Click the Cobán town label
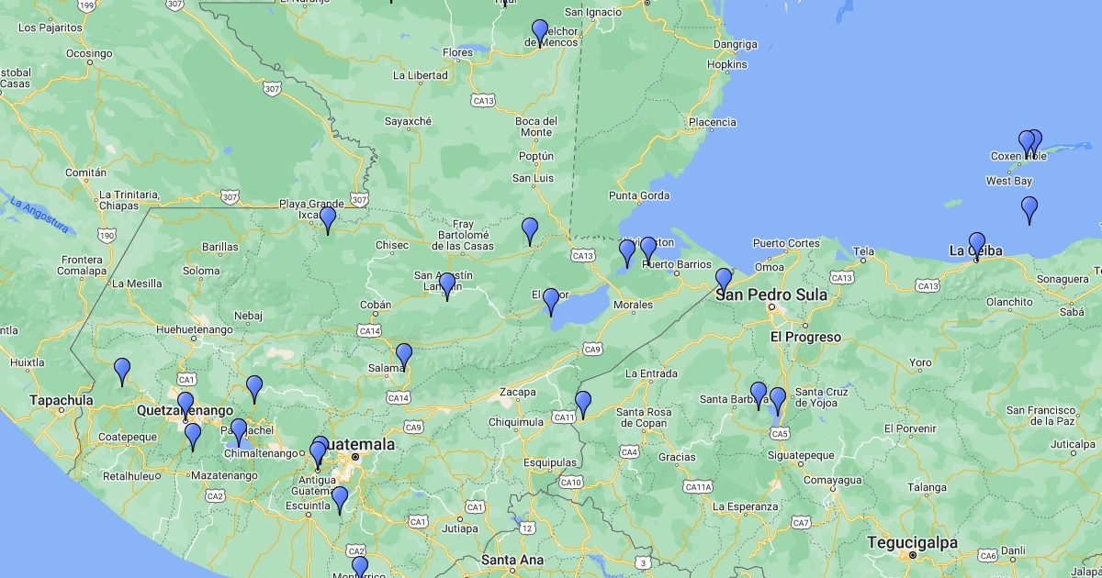This screenshot has width=1102, height=578. tap(375, 305)
